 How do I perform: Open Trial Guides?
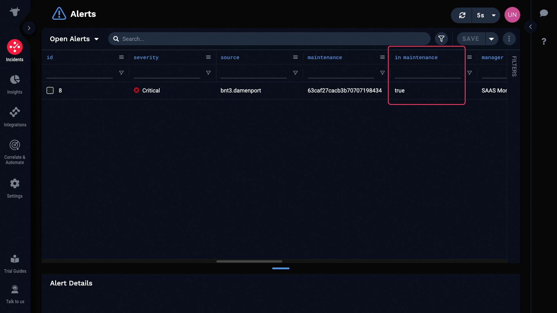(15, 264)
